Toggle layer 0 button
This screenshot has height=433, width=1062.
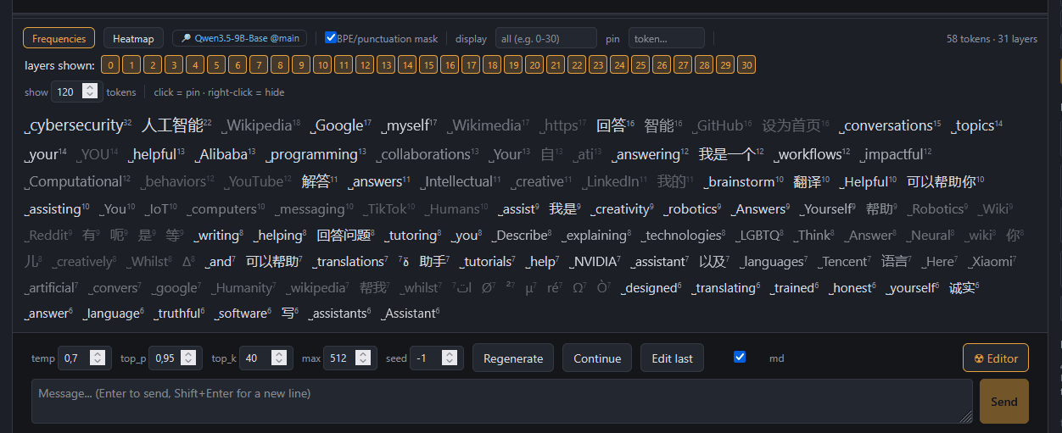tap(110, 64)
